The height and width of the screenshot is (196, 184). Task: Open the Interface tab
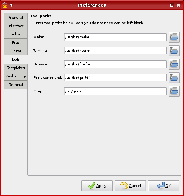(16, 26)
